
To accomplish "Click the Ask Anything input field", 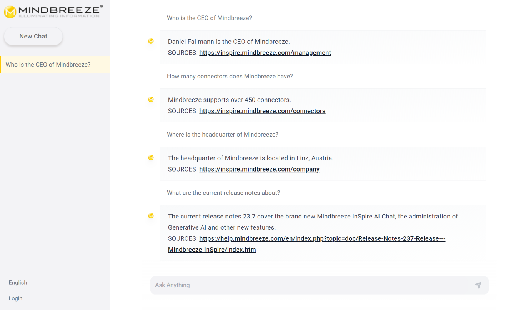I will click(319, 285).
